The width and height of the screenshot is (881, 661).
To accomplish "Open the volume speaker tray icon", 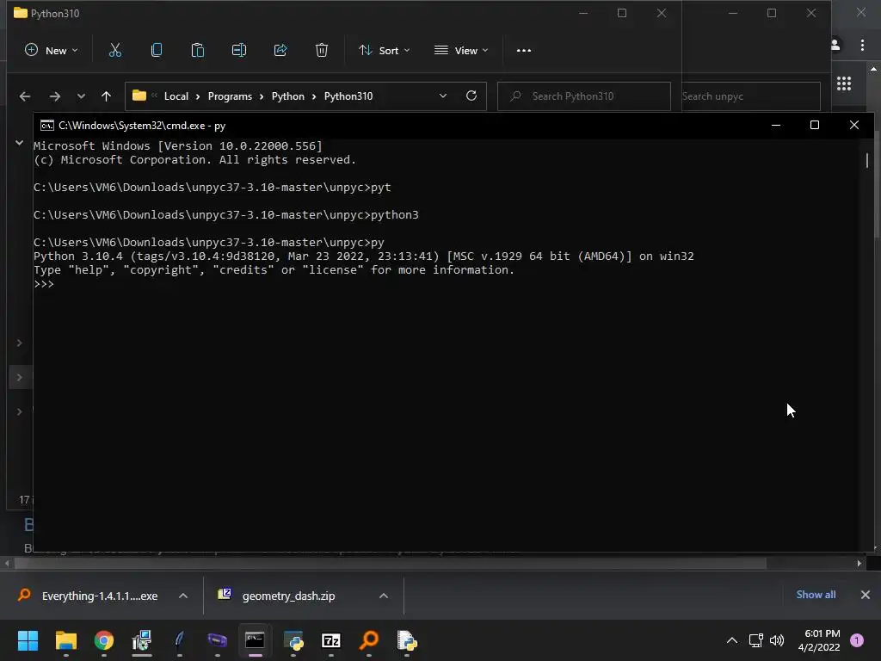I will point(777,640).
